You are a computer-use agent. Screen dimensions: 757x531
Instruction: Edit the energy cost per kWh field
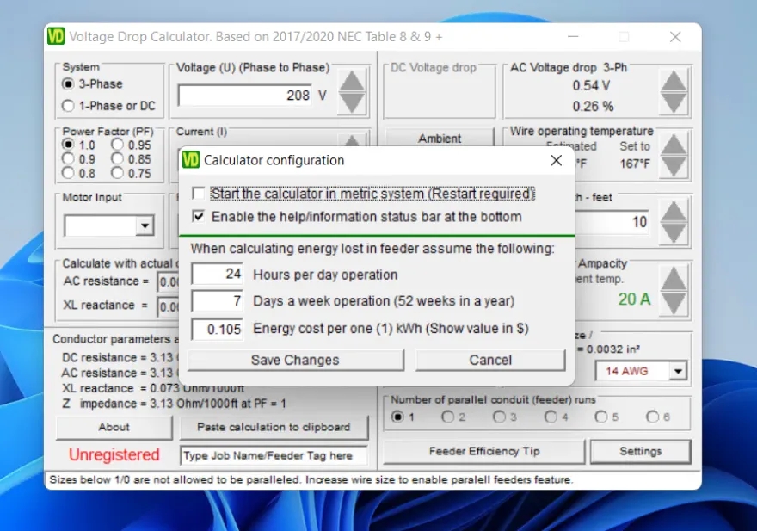click(x=218, y=329)
